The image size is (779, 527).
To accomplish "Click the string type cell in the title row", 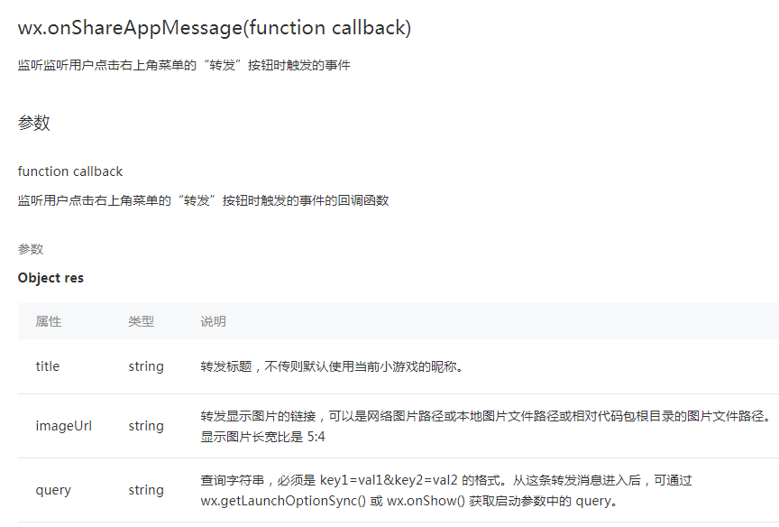I will [x=146, y=366].
